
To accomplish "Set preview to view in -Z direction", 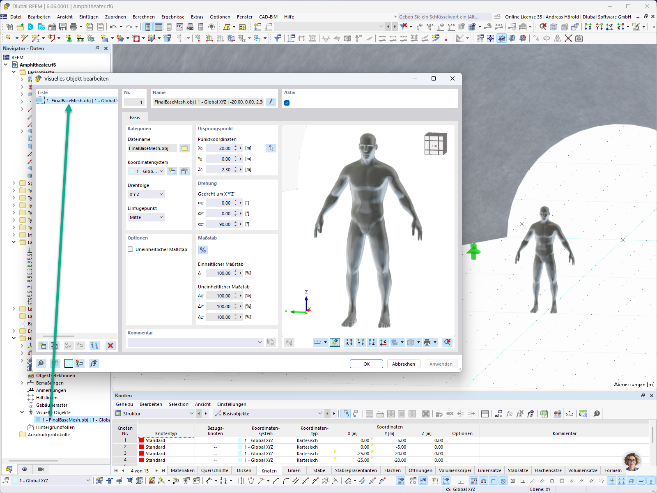I will [383, 342].
